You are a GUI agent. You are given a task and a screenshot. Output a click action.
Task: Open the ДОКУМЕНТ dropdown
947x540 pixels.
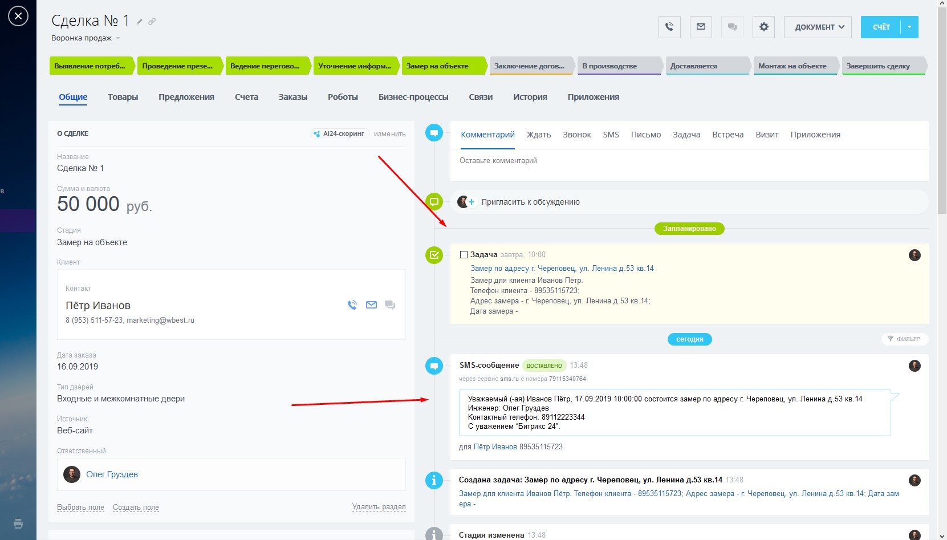pyautogui.click(x=818, y=27)
